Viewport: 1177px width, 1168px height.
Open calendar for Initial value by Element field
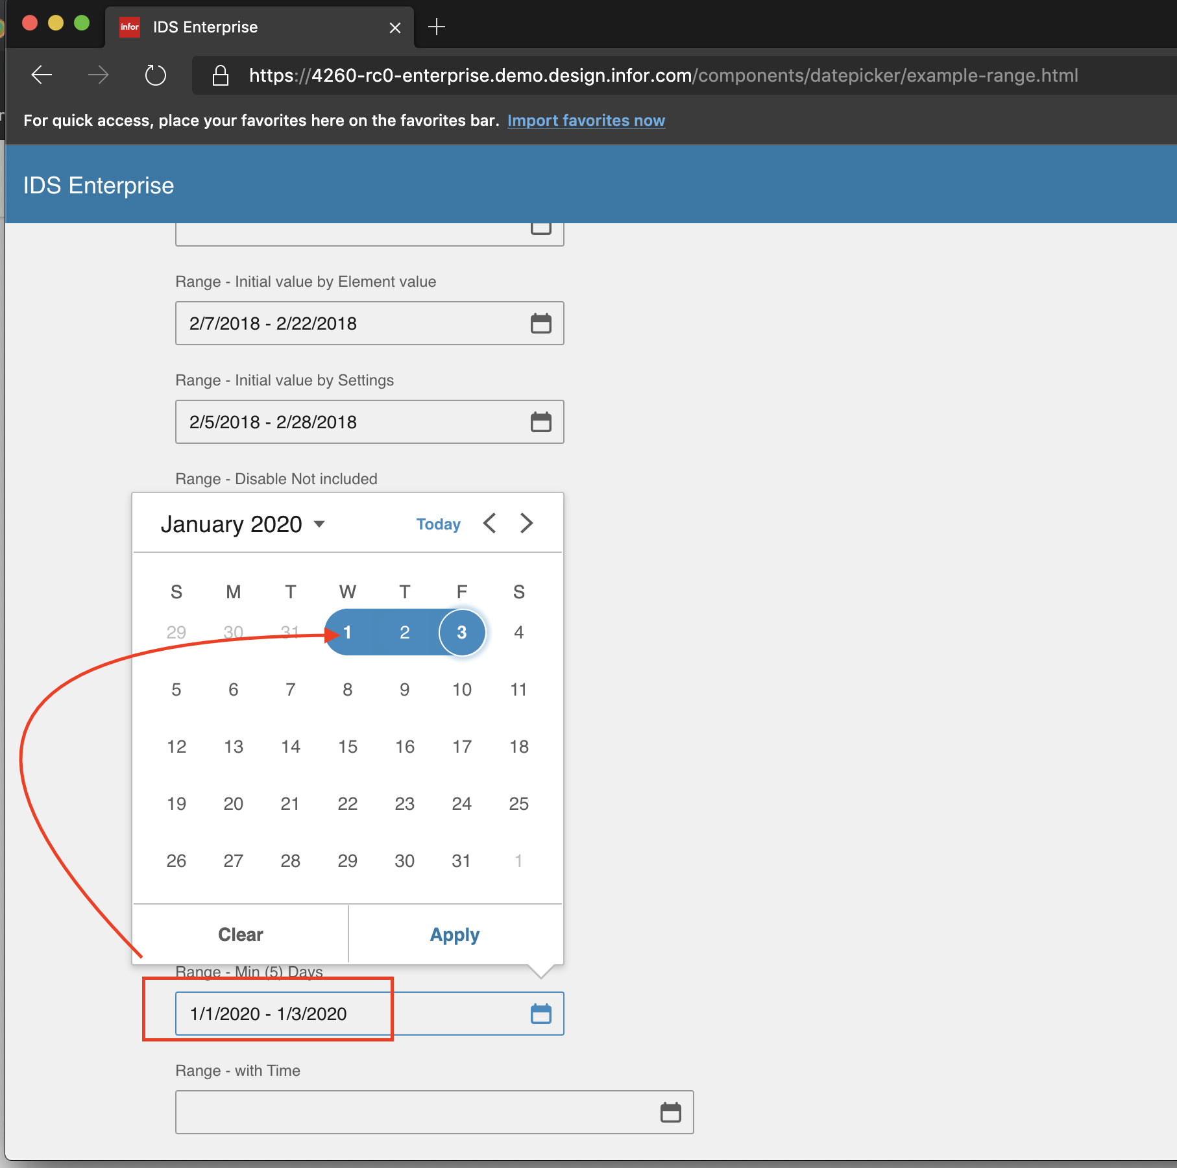[x=541, y=323]
